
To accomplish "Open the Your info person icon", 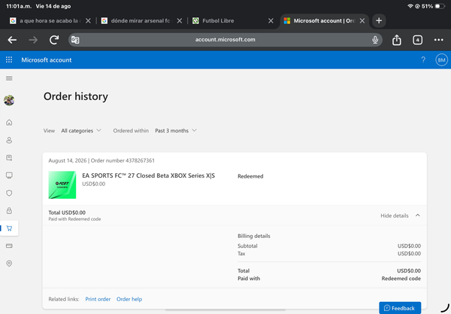I will coord(9,140).
